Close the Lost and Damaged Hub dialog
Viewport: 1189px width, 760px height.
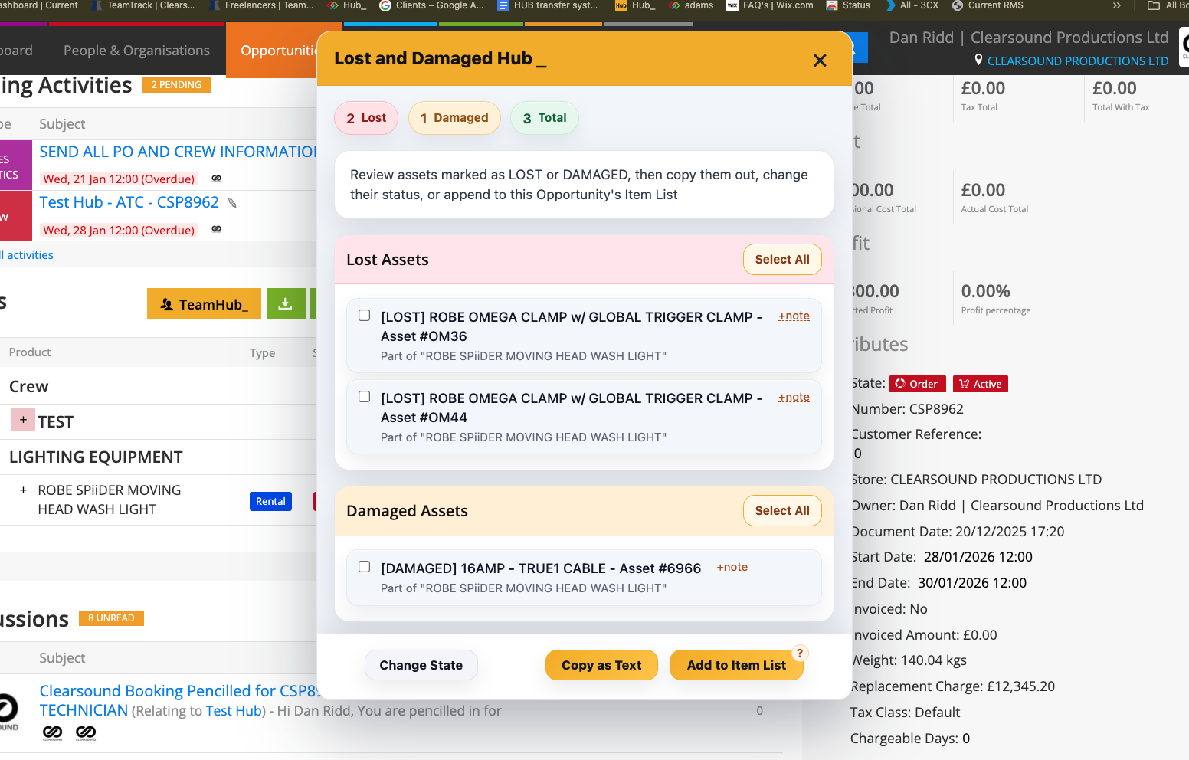click(820, 61)
